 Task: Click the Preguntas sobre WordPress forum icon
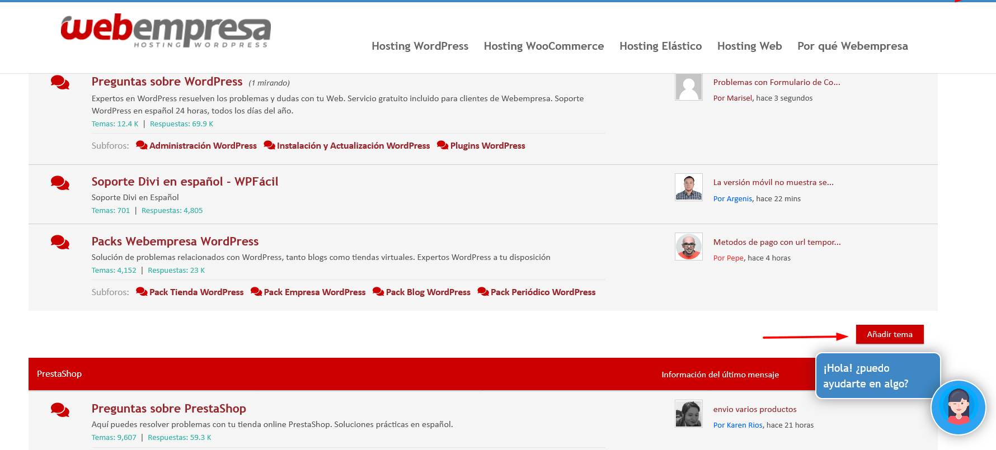click(60, 83)
